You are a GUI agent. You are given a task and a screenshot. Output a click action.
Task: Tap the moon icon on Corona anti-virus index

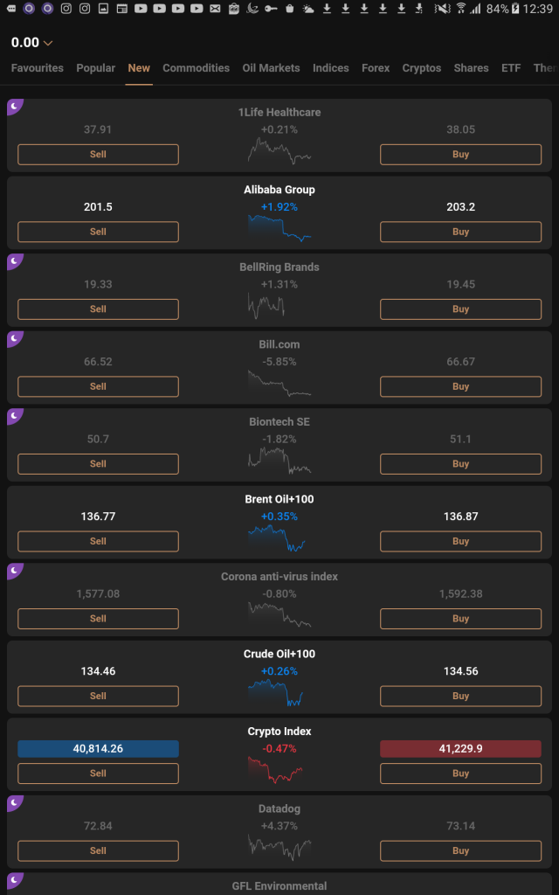tap(14, 570)
